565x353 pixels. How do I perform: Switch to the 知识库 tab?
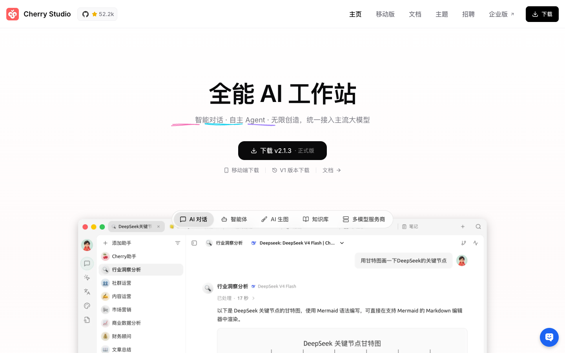pos(316,219)
